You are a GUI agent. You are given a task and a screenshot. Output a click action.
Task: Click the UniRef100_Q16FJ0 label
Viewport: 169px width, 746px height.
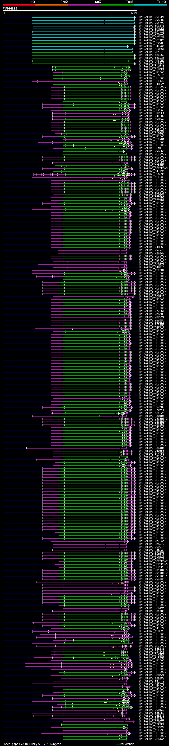click(x=152, y=75)
